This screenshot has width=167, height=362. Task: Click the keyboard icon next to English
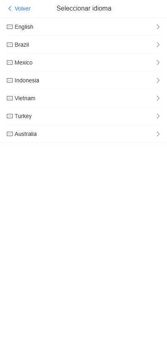[10, 27]
